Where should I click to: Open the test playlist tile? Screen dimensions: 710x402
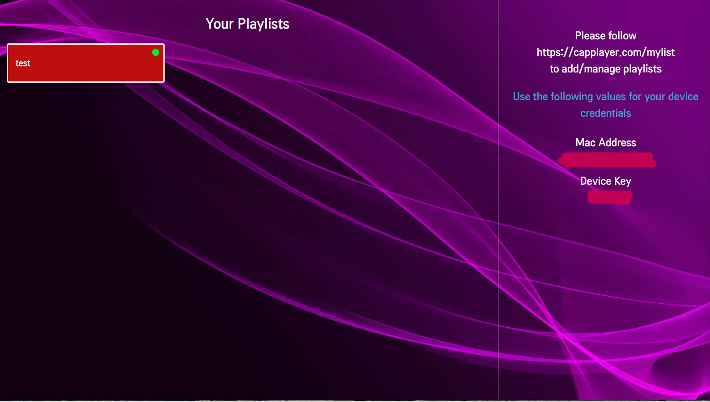click(85, 63)
